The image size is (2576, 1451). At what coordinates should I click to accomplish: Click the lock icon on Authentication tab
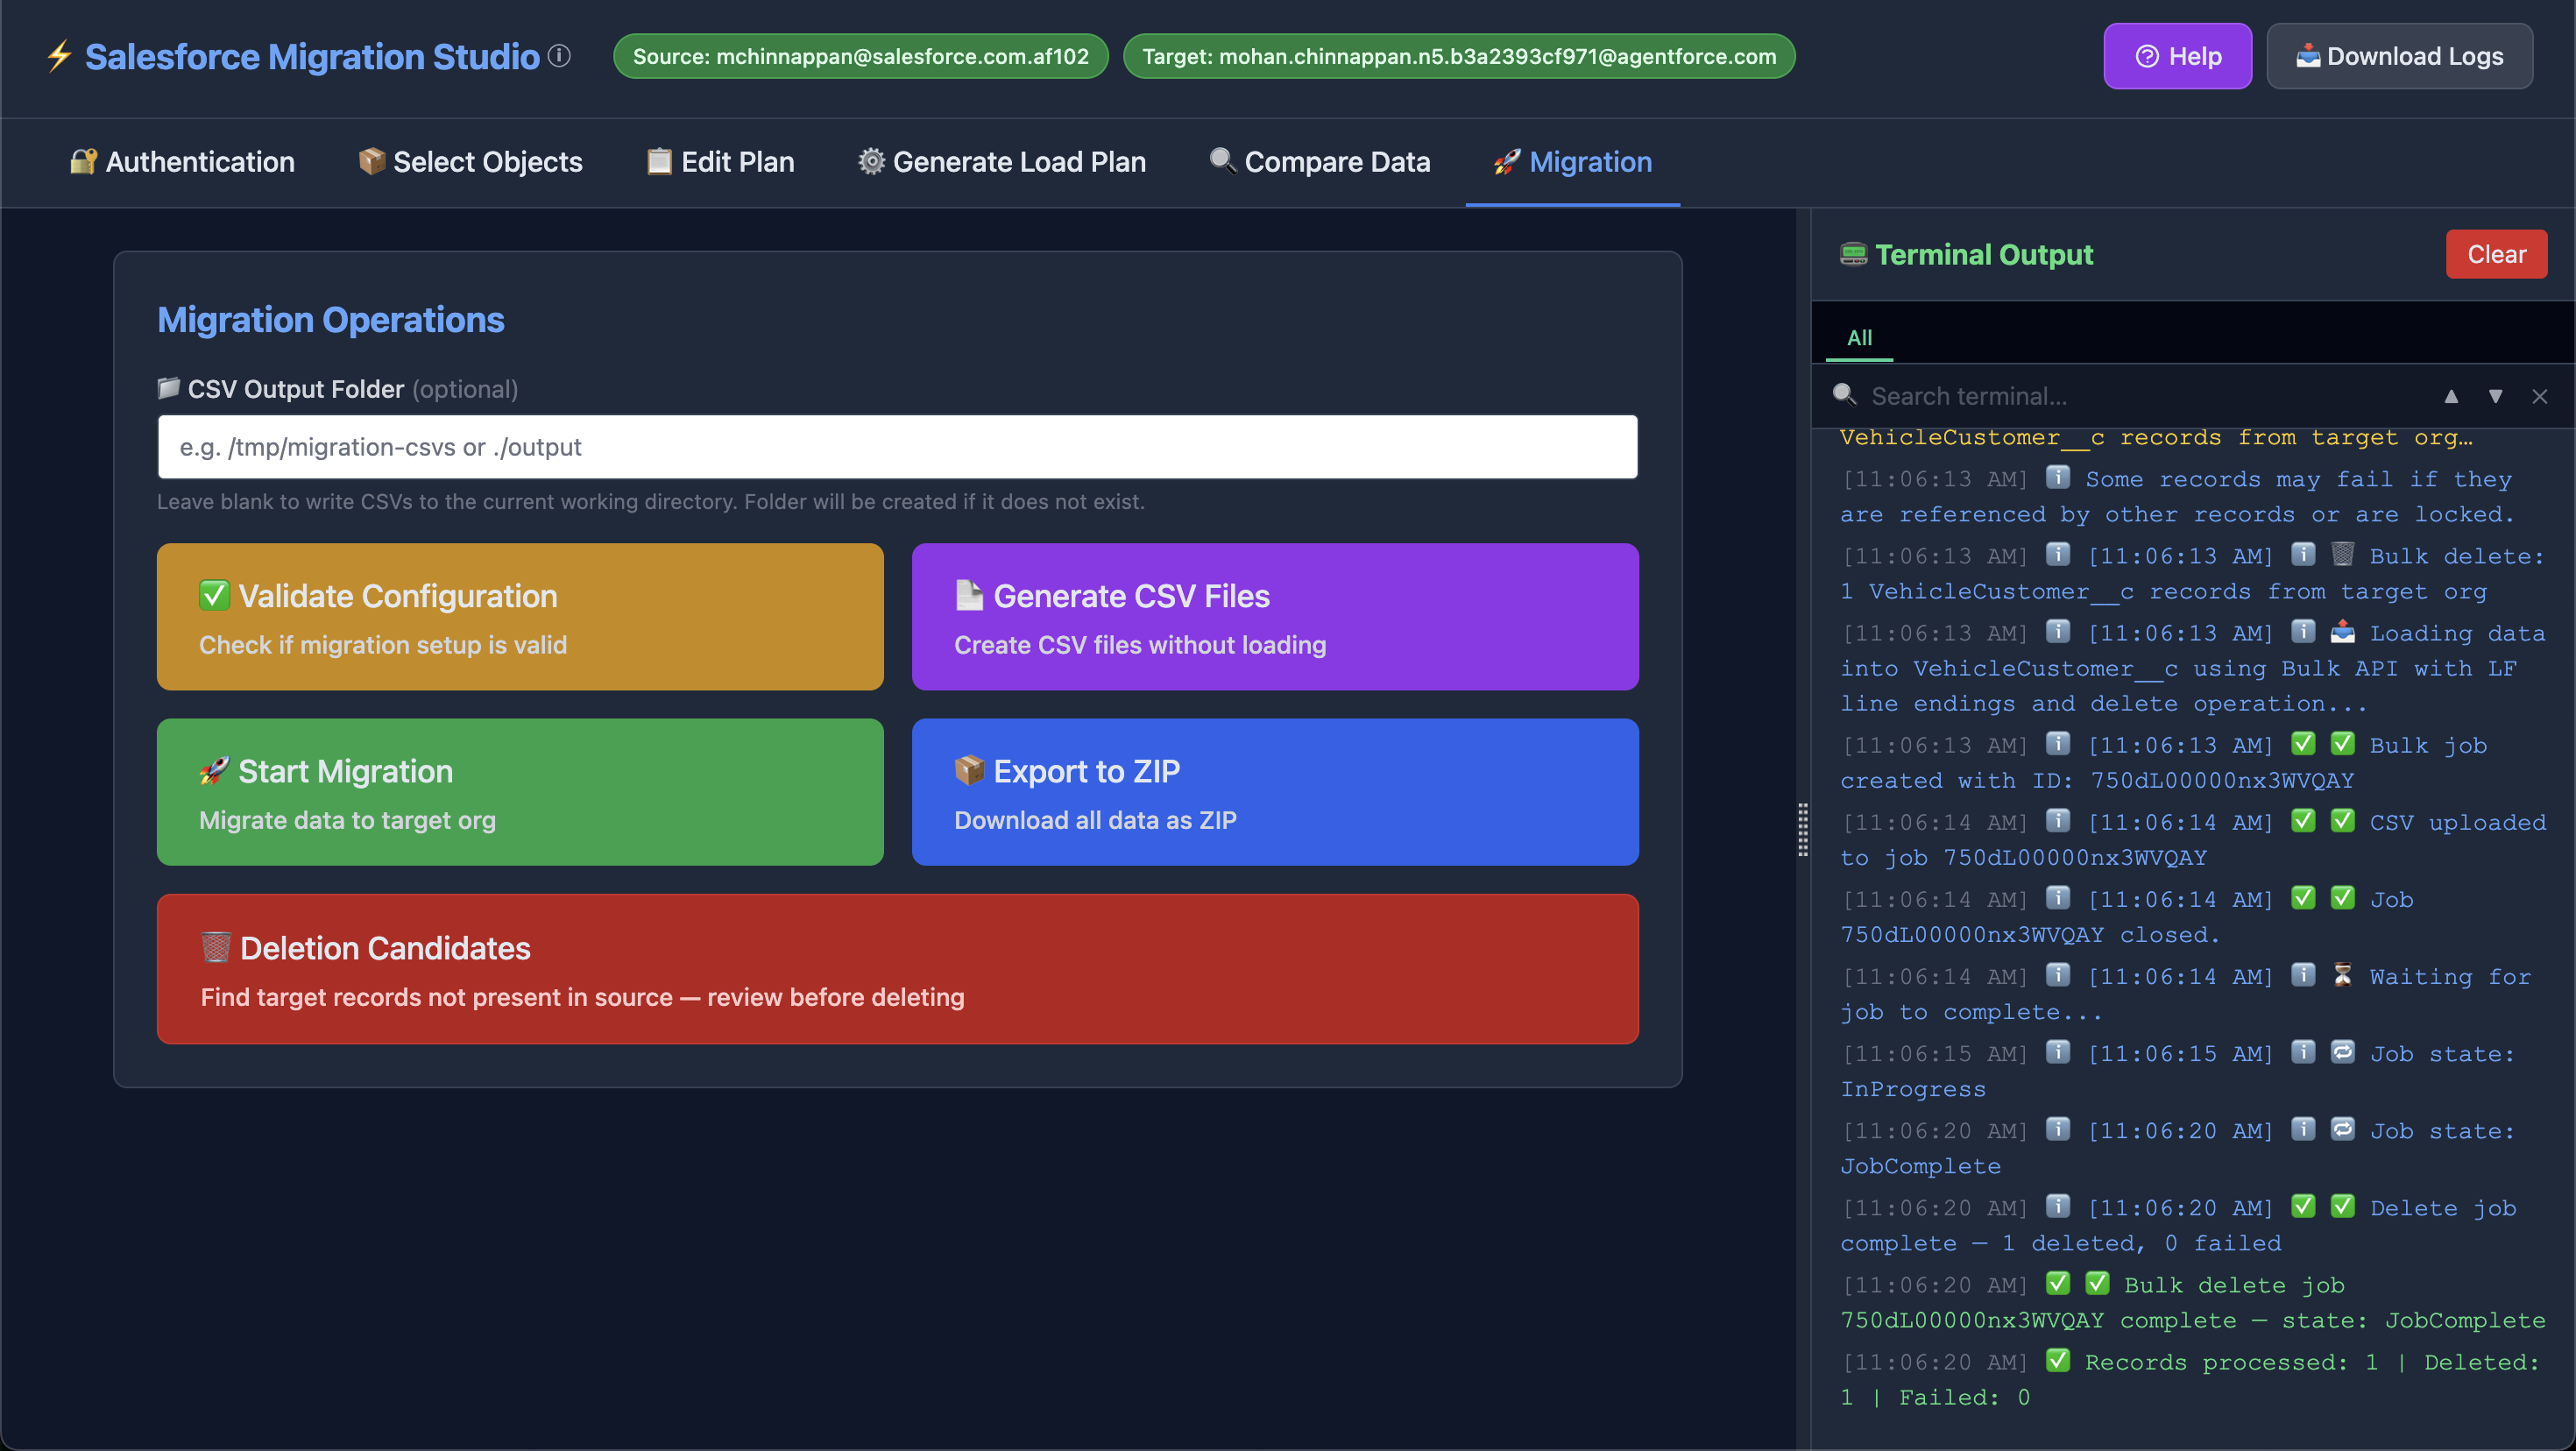click(83, 161)
